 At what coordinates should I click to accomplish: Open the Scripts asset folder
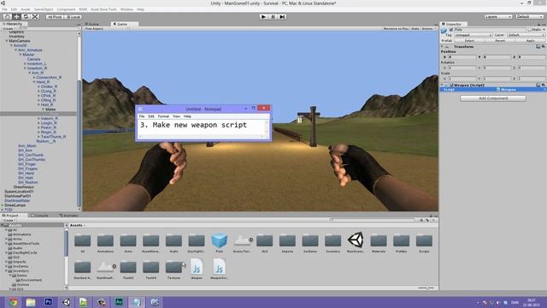tap(424, 243)
